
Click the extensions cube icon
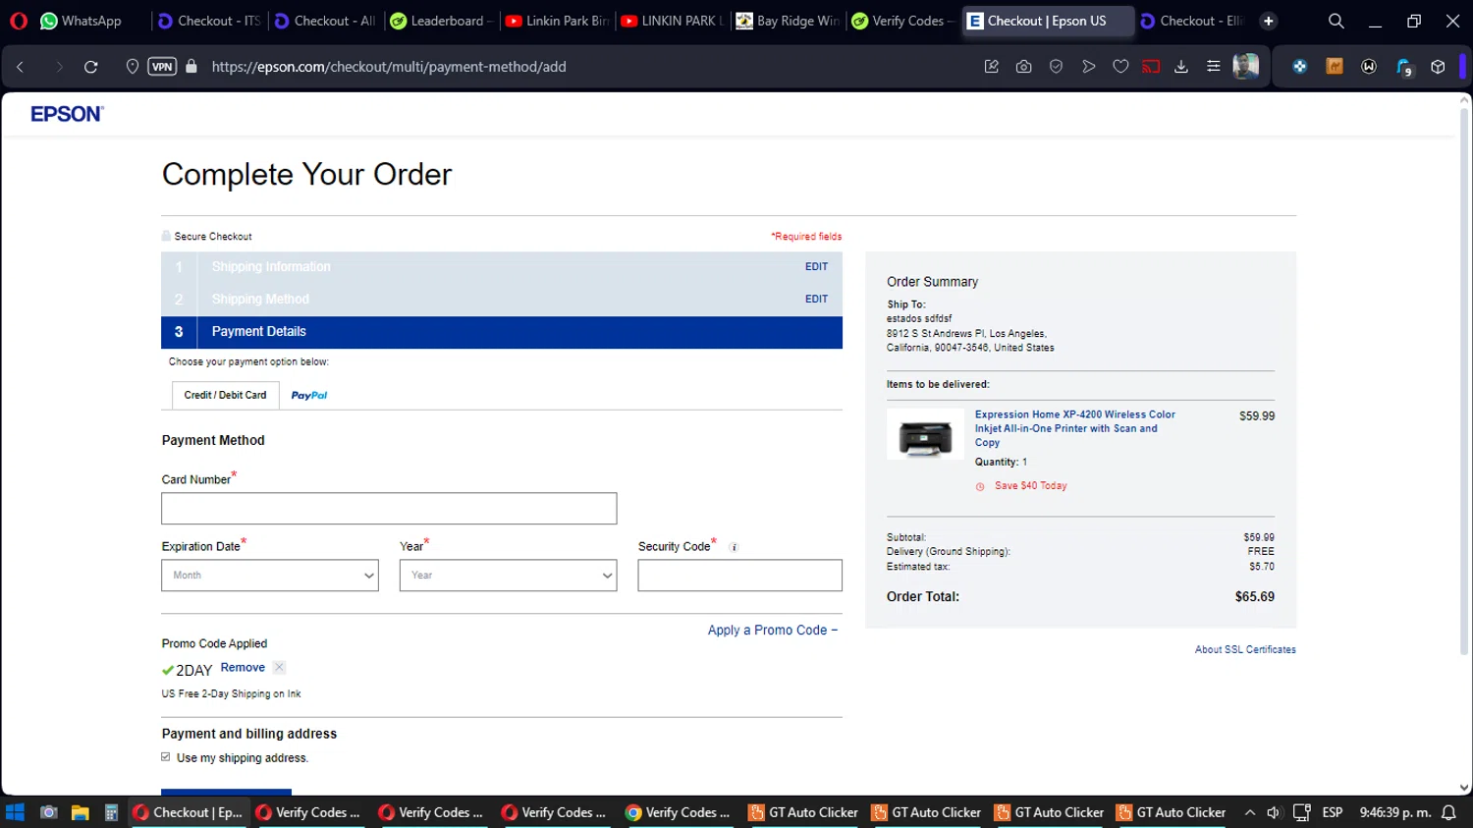[1438, 67]
